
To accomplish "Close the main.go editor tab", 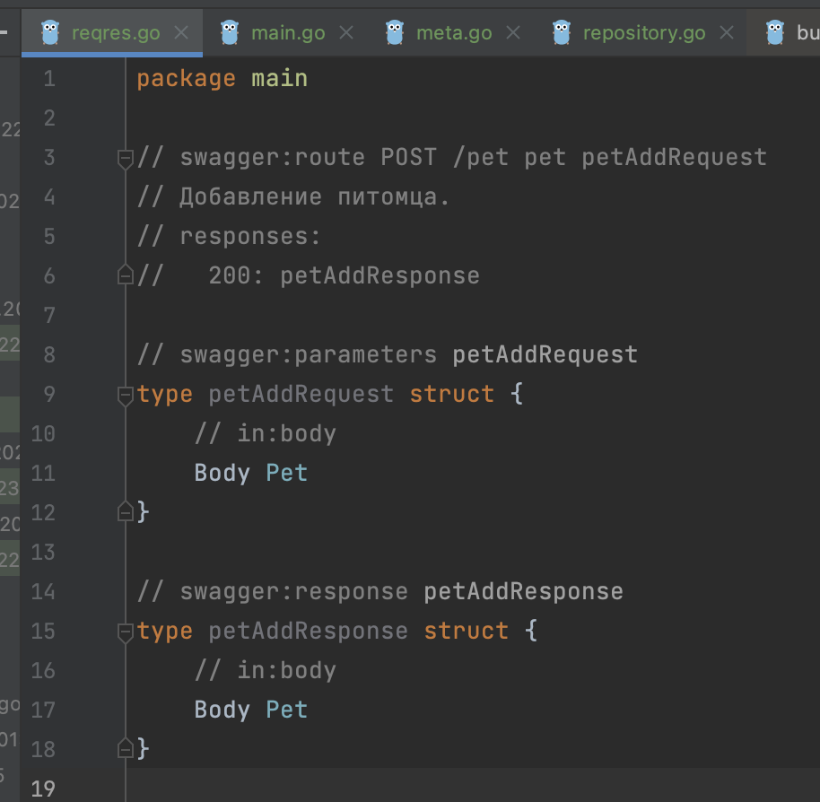I will [345, 33].
